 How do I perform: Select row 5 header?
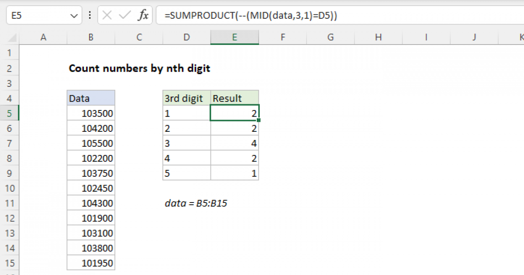point(10,113)
